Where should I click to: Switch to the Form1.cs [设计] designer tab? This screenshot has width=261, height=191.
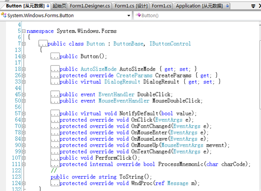(130, 6)
